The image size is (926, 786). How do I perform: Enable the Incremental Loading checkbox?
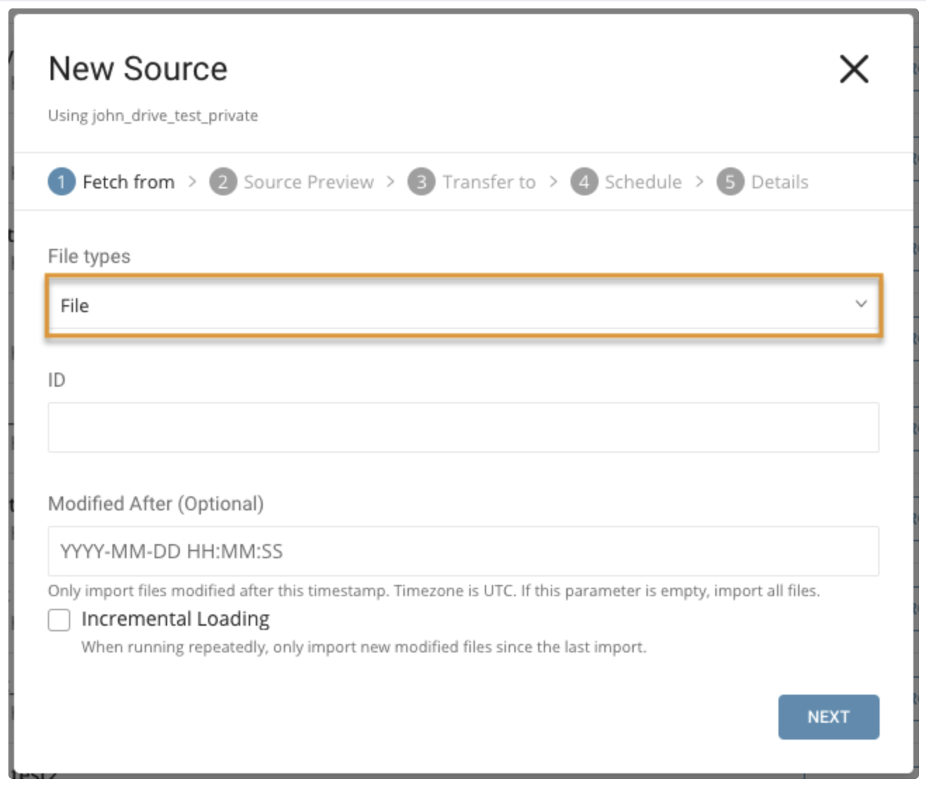[59, 620]
